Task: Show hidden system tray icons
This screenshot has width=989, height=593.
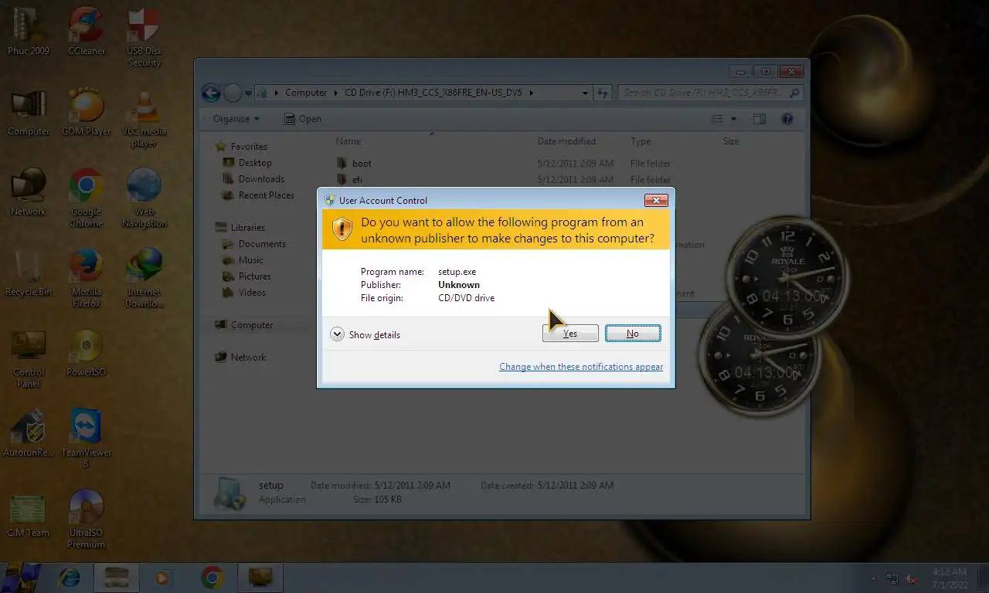Action: pyautogui.click(x=874, y=578)
